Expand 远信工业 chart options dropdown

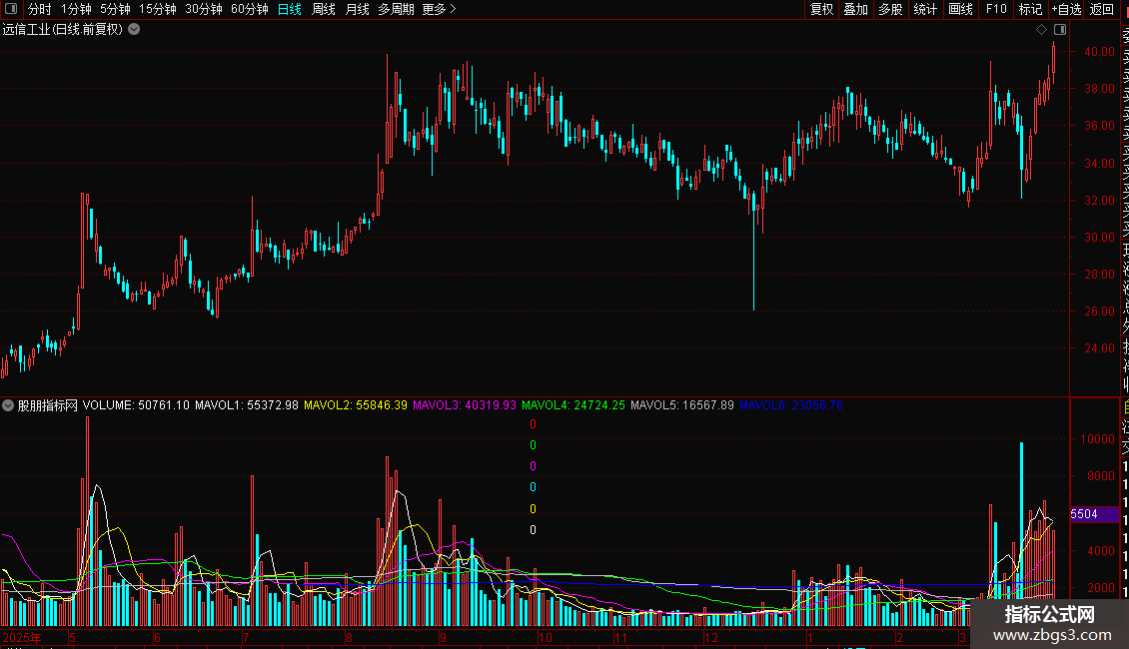click(134, 30)
